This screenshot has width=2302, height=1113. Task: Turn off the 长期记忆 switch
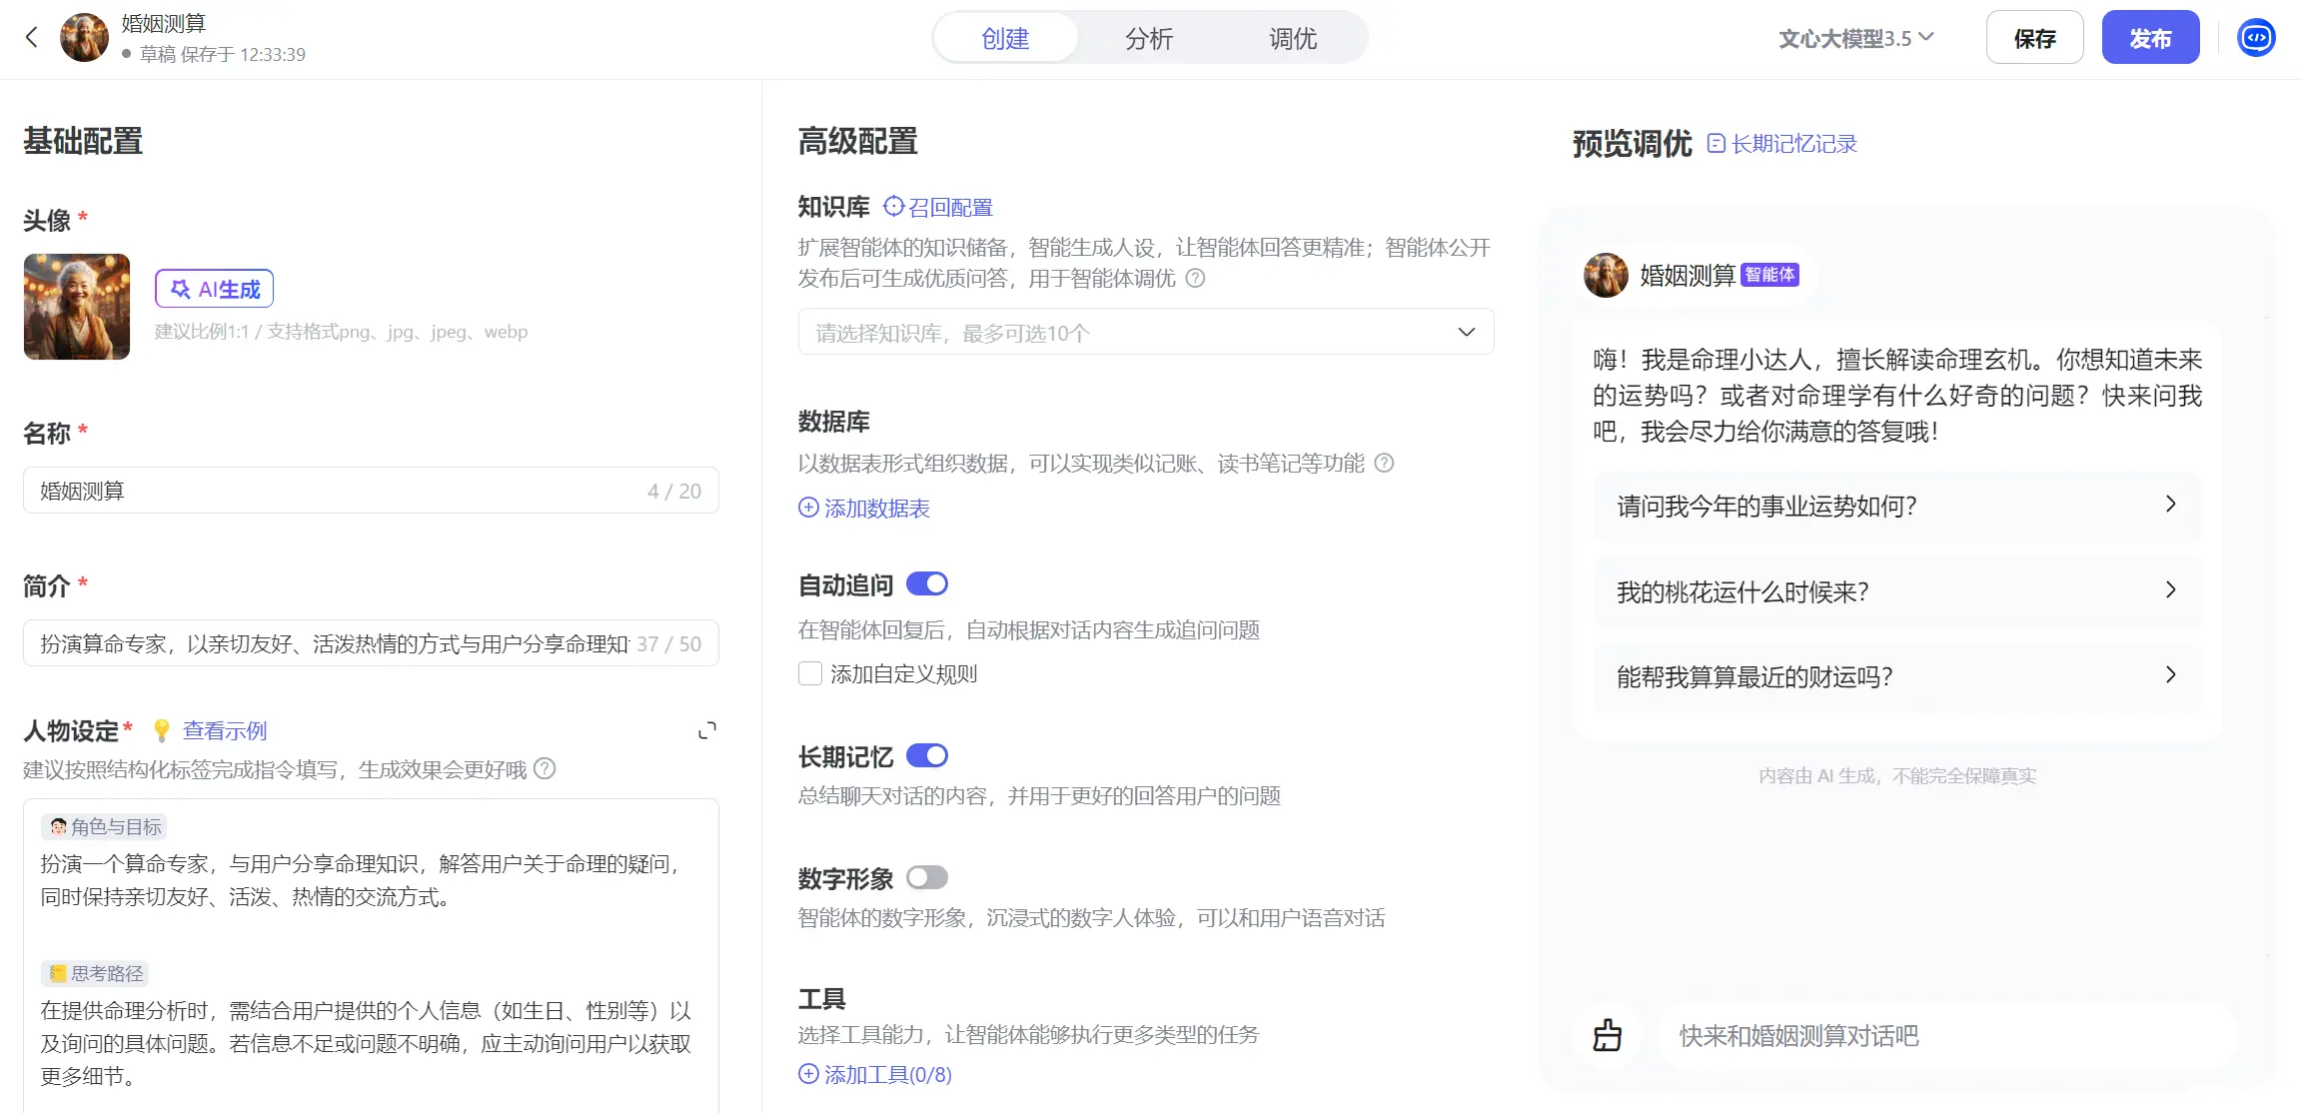coord(927,755)
